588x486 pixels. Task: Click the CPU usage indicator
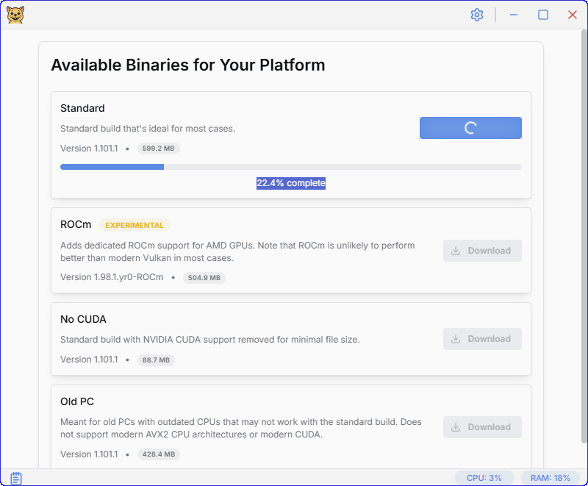point(484,478)
